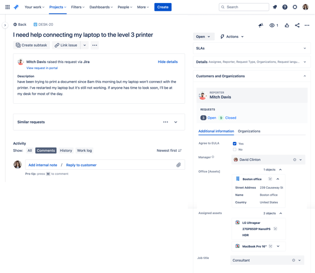Click the thumbs up vote icon
Viewport: 315px width, 273px height.
tap(287, 25)
